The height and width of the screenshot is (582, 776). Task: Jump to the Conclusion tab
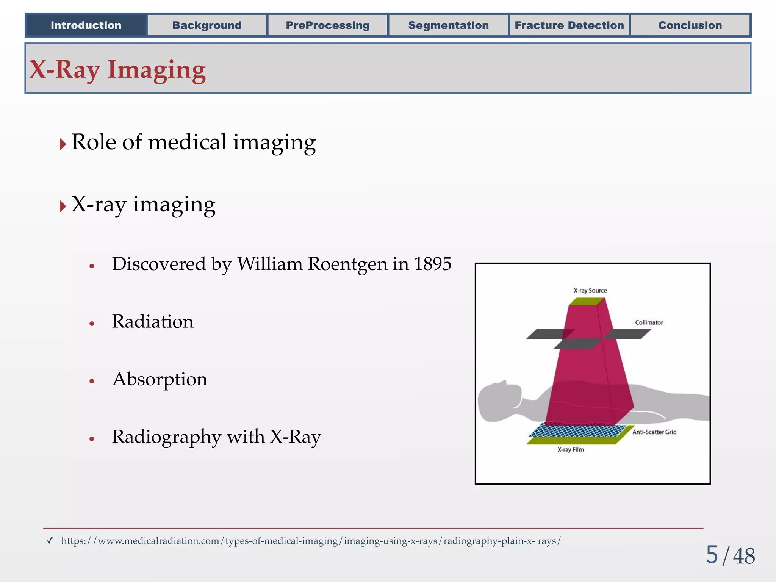coord(690,25)
